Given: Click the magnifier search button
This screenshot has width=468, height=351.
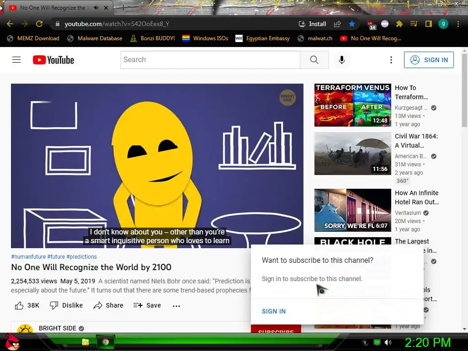Looking at the screenshot, I should tap(314, 60).
